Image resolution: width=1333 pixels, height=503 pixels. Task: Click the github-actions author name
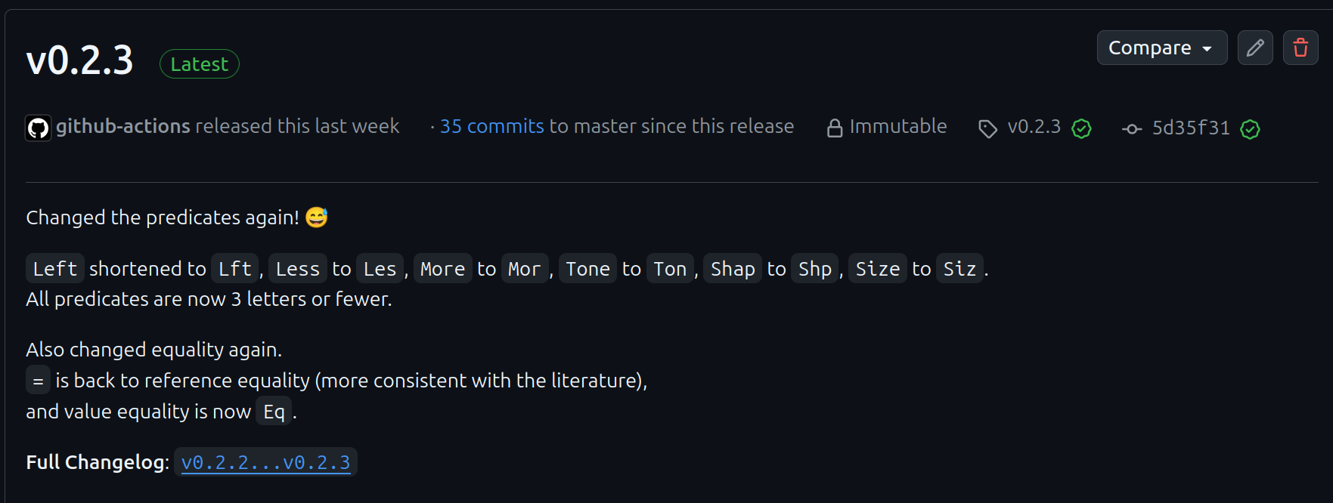[x=122, y=126]
